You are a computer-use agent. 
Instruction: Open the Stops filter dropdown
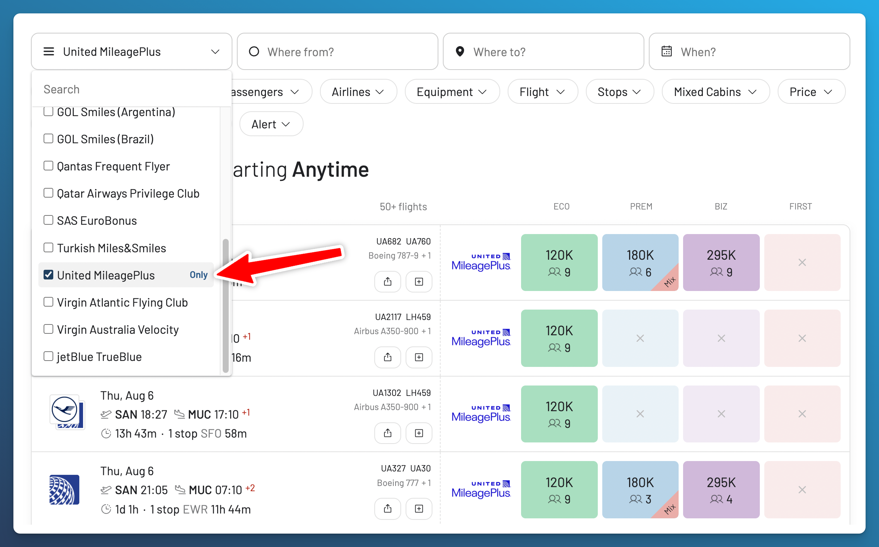pos(620,92)
